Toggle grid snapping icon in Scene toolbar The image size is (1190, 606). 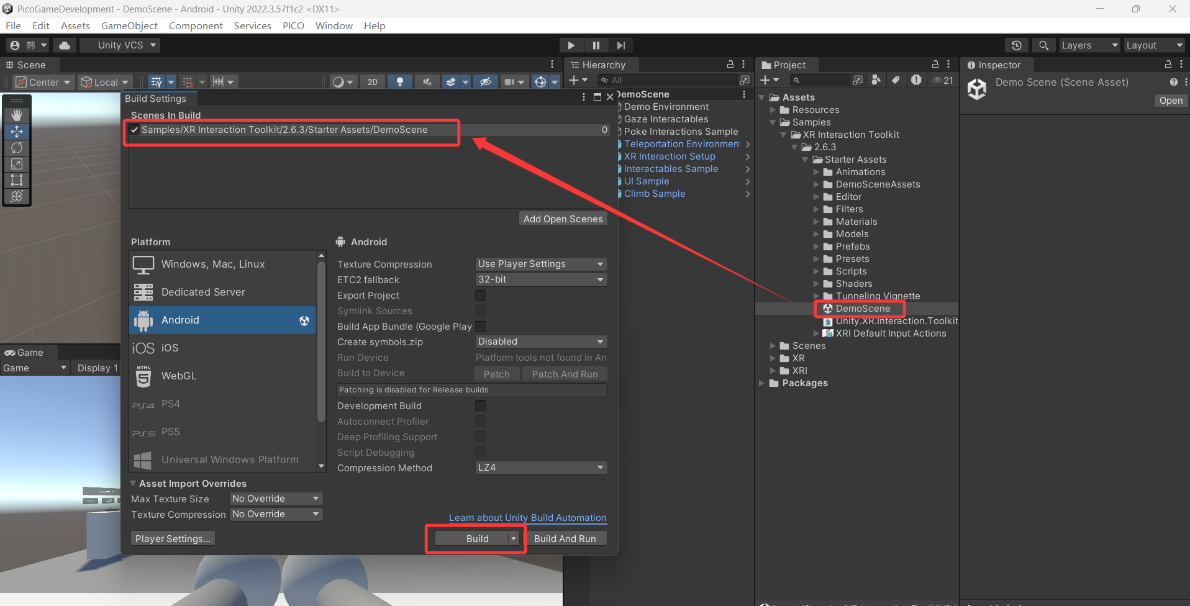(188, 82)
